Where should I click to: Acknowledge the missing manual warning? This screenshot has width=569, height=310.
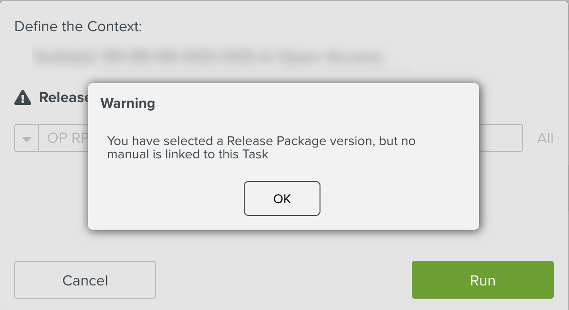(x=282, y=198)
